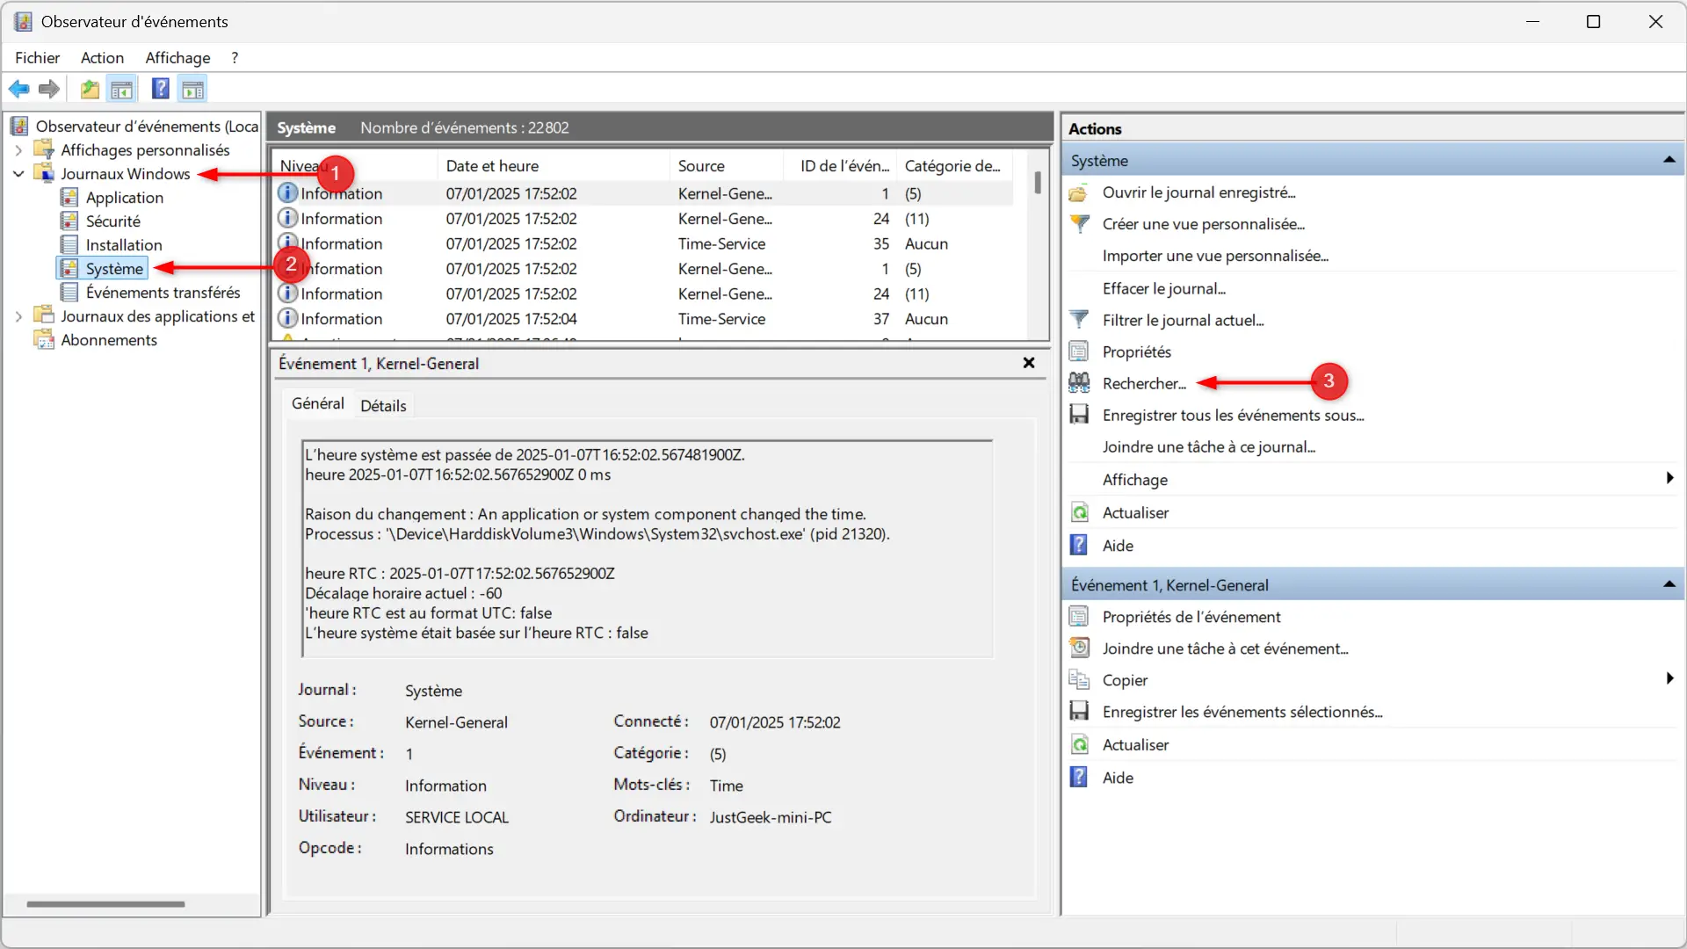Toggle the Action pane toolbar icon

click(192, 89)
